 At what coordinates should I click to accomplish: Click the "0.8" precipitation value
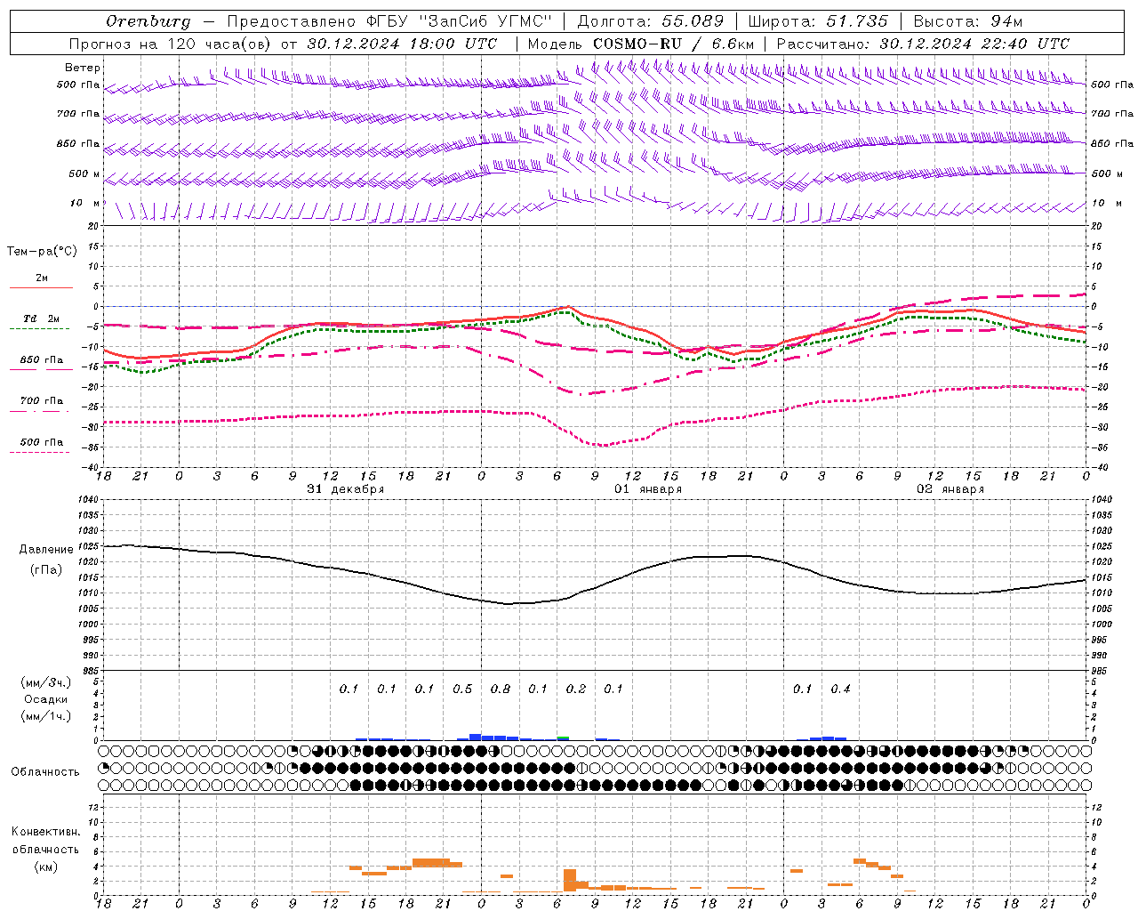(x=501, y=689)
